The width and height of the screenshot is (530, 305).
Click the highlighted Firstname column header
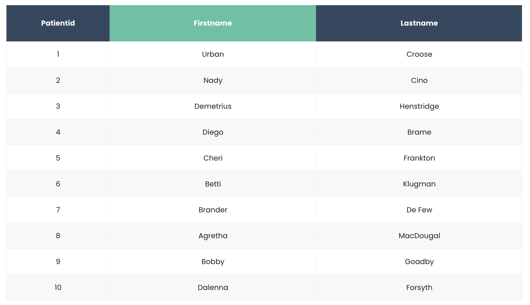[x=213, y=23]
